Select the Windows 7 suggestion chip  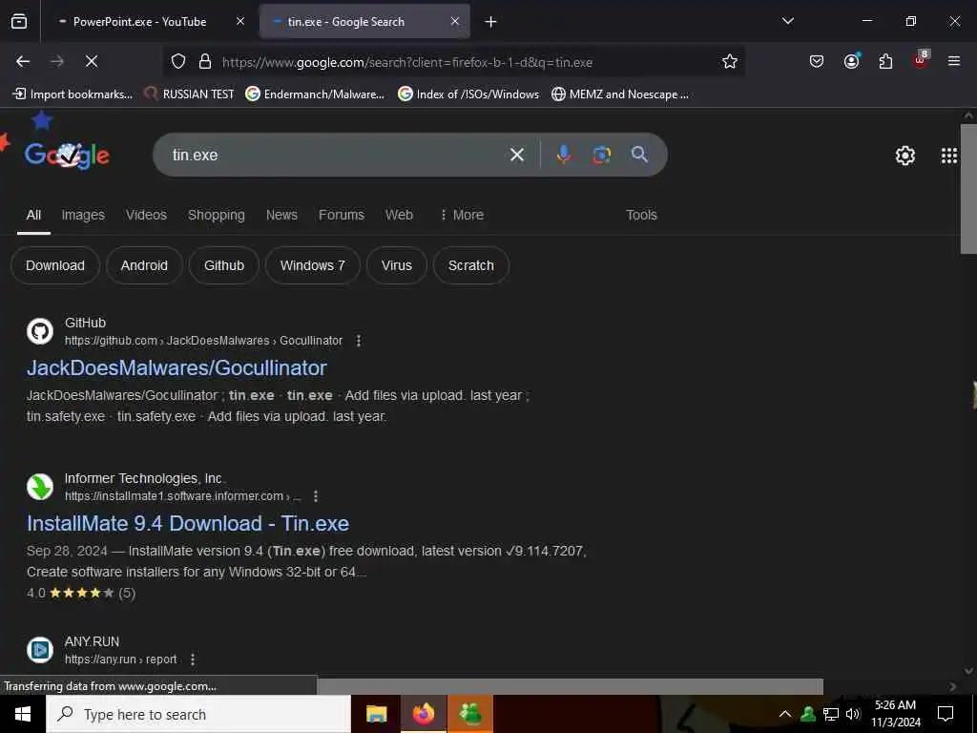312,265
